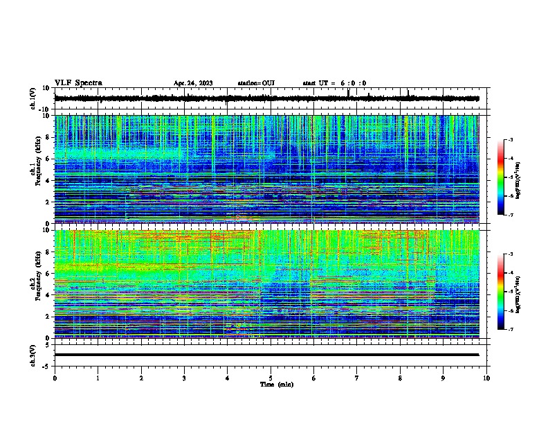Click inside the ch.1 spectrogram panel
The height and width of the screenshot is (424, 548).
pos(267,169)
